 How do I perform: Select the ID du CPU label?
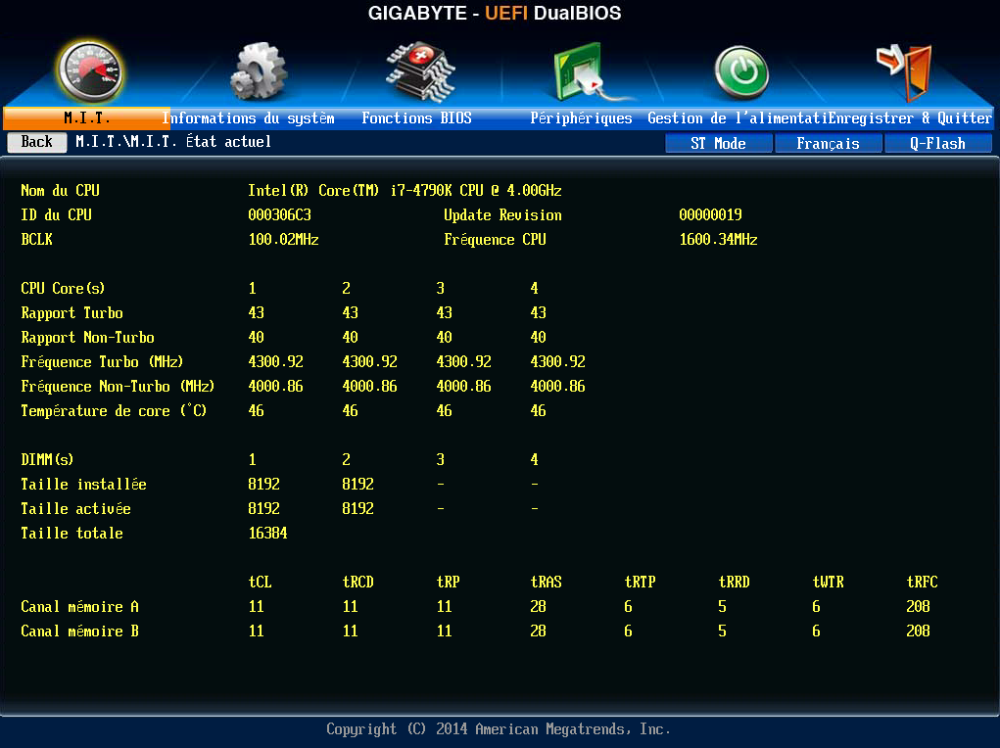click(56, 214)
